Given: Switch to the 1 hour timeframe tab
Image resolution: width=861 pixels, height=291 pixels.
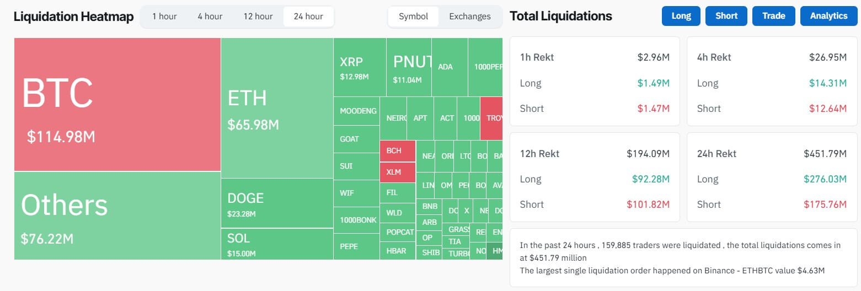Looking at the screenshot, I should (164, 17).
